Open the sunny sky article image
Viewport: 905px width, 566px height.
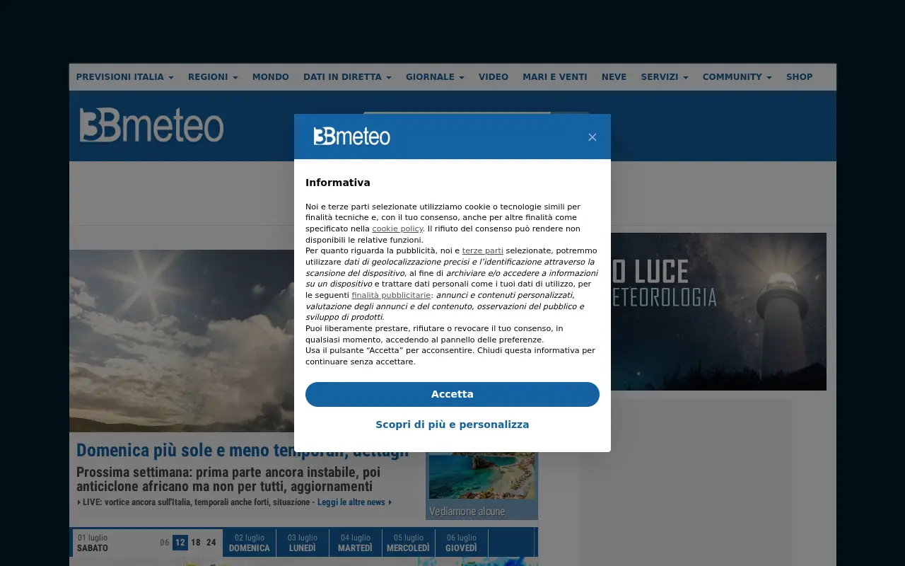point(182,340)
